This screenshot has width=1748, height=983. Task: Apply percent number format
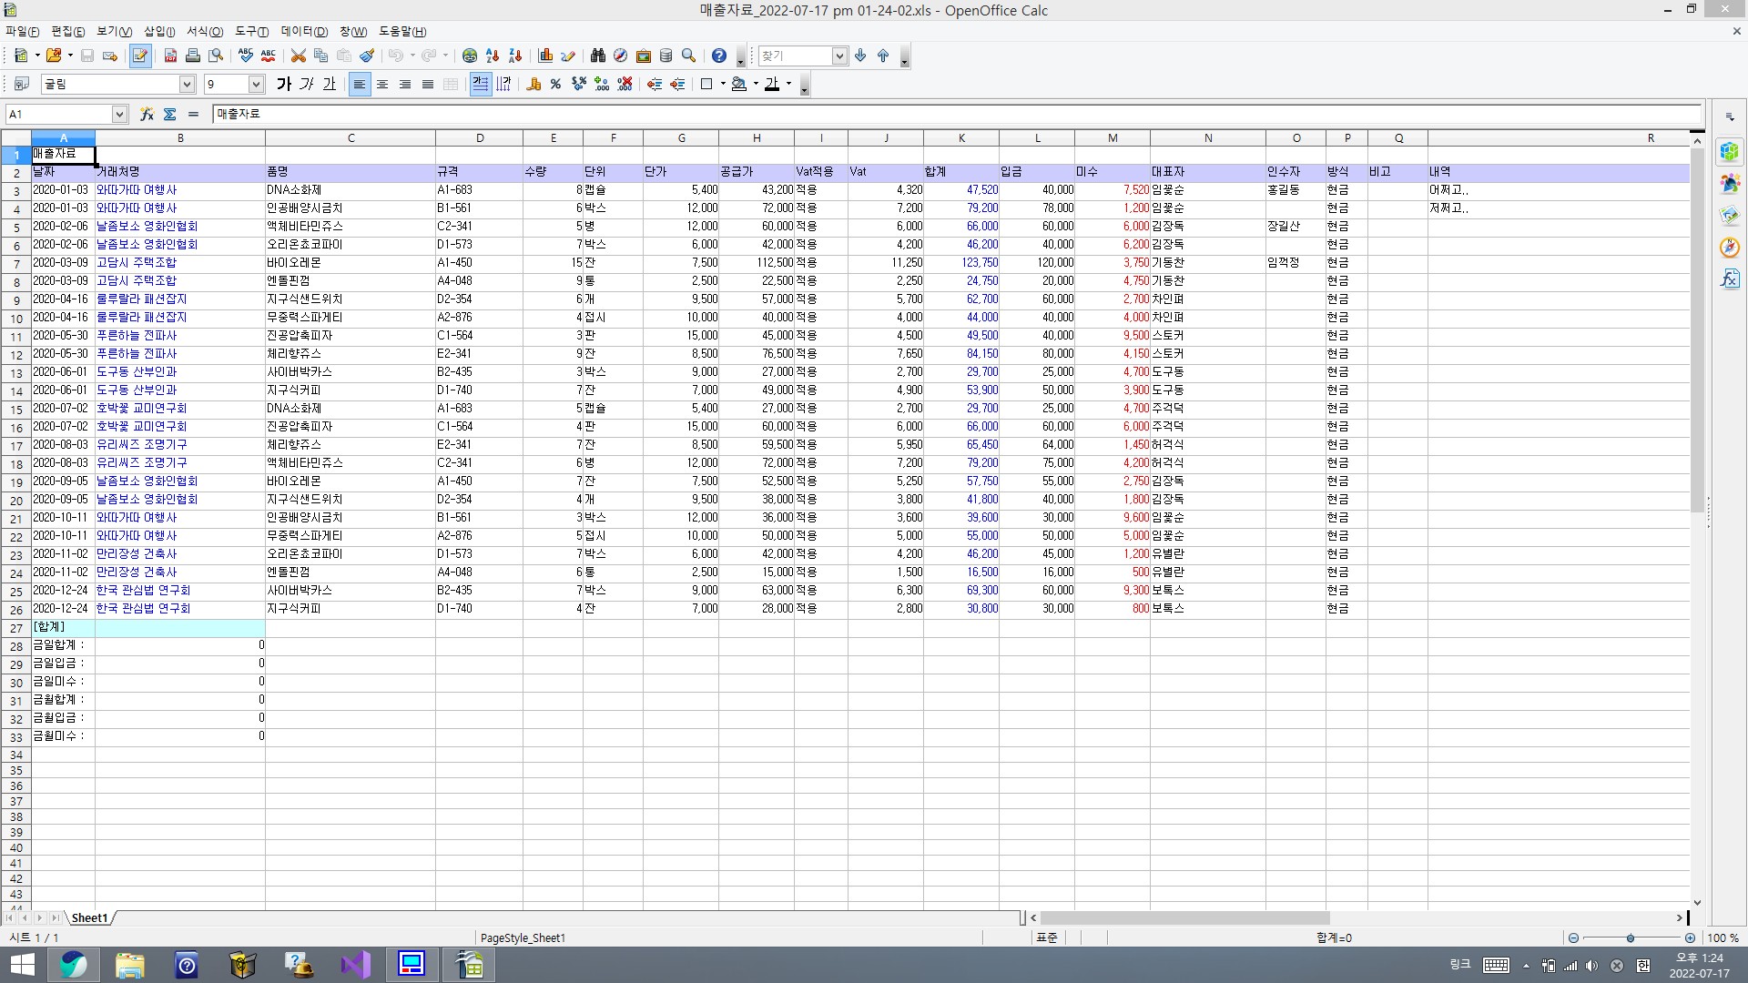coord(555,85)
